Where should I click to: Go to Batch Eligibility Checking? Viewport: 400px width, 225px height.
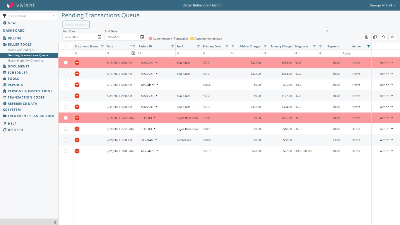coord(26,61)
